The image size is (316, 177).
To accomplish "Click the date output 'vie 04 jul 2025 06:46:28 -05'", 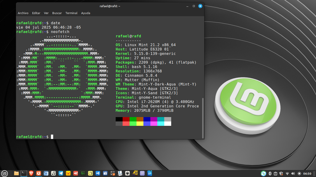I will pos(49,27).
